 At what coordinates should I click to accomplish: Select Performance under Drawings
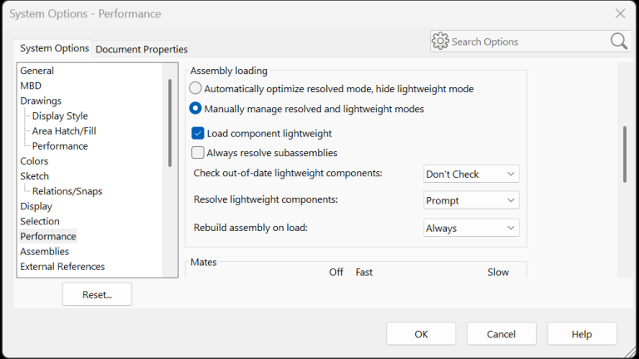(60, 145)
